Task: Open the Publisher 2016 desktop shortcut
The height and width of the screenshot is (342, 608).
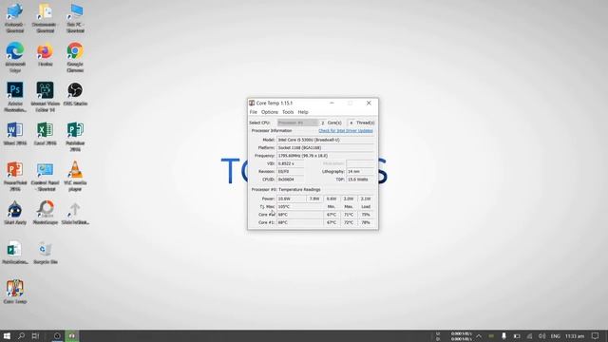Action: [x=75, y=137]
